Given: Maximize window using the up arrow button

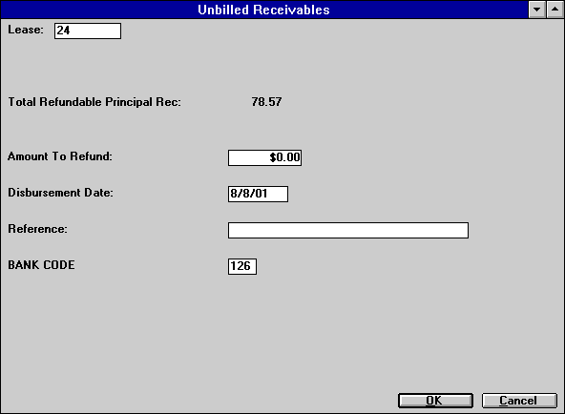Looking at the screenshot, I should click(x=555, y=10).
